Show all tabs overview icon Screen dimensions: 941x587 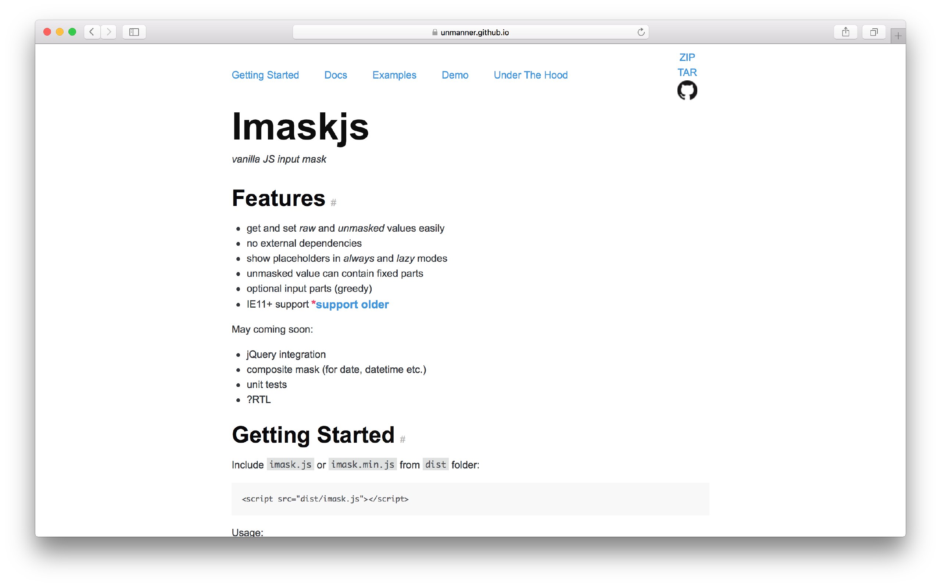coord(873,32)
